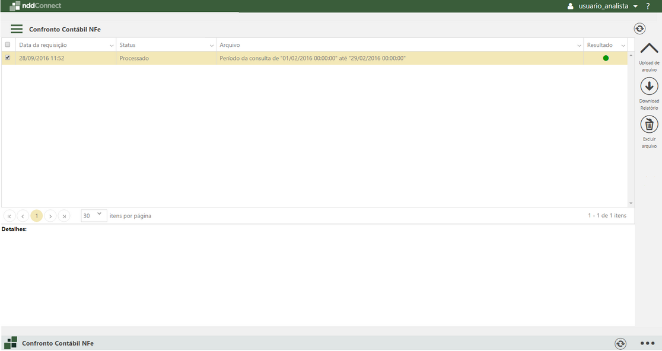Viewport: 662px width, 351px height.
Task: Click the green Resultado status dot
Action: 604,58
